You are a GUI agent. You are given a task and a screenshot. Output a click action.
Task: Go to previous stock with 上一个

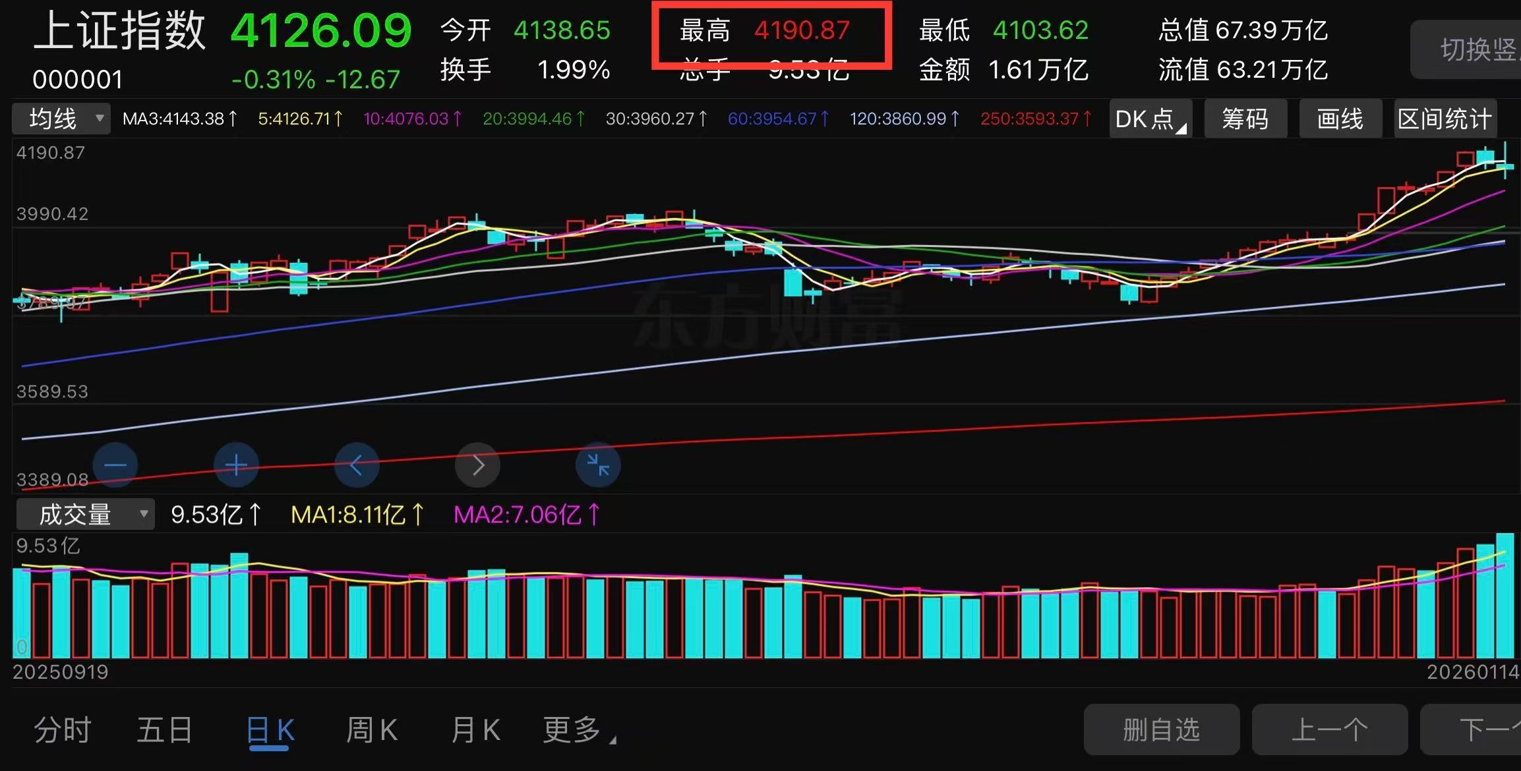pos(1329,730)
